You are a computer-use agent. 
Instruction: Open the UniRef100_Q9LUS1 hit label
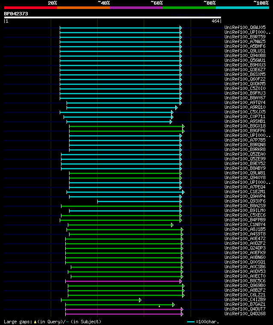click(245, 51)
